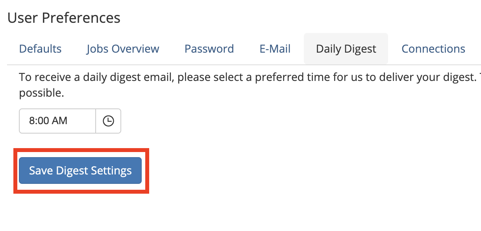The height and width of the screenshot is (231, 481).
Task: Show time options via the clock button
Action: click(x=108, y=121)
